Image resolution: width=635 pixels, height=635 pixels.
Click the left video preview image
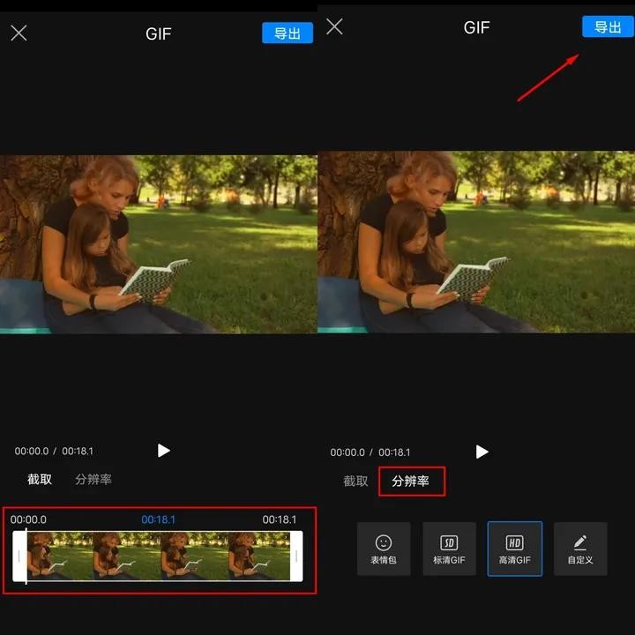159,244
